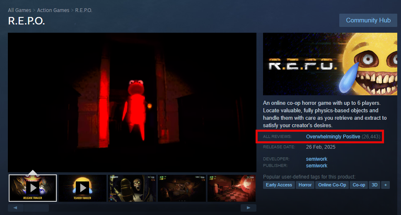Click the R.E.P.O. header capsule image
This screenshot has width=401, height=215.
330,64
